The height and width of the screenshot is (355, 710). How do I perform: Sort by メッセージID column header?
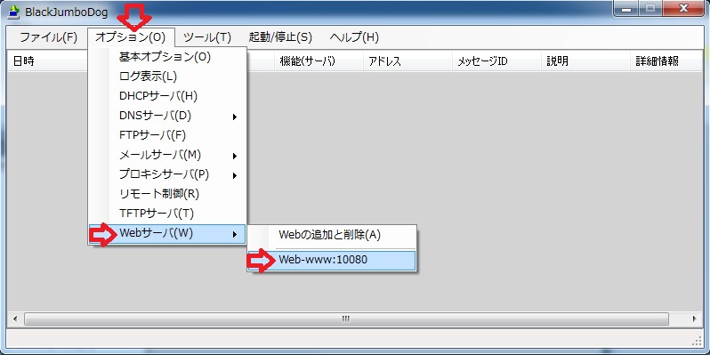tap(496, 61)
